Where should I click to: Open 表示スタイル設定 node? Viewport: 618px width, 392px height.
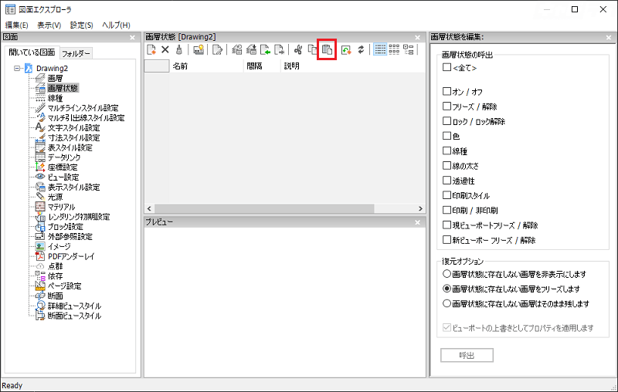coord(73,187)
